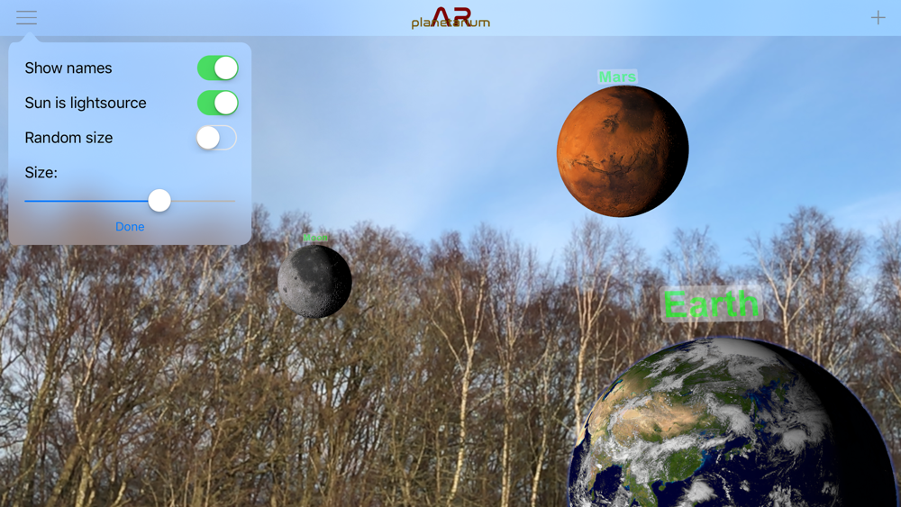Enable the Random size switch
The width and height of the screenshot is (901, 507).
[216, 138]
